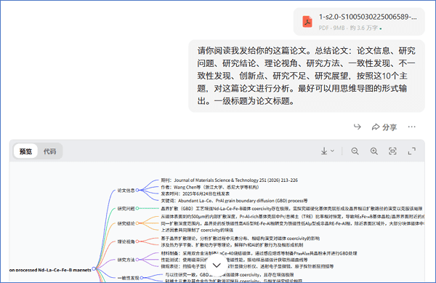The height and width of the screenshot is (283, 436).
Task: Click the scroll-to-bottom chevron button
Action: (217, 266)
